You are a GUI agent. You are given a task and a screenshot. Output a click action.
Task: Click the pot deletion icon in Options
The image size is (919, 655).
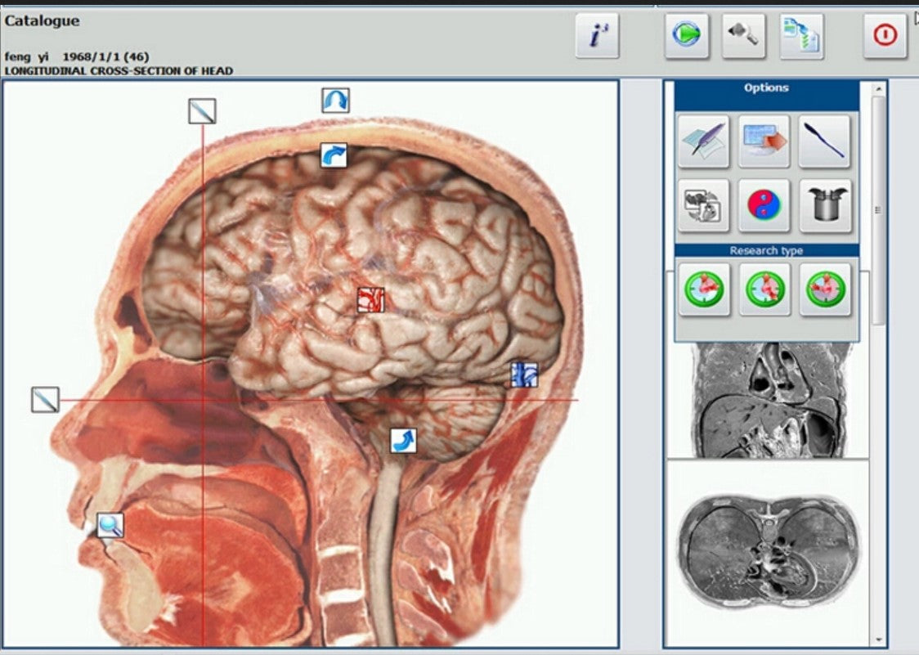823,205
